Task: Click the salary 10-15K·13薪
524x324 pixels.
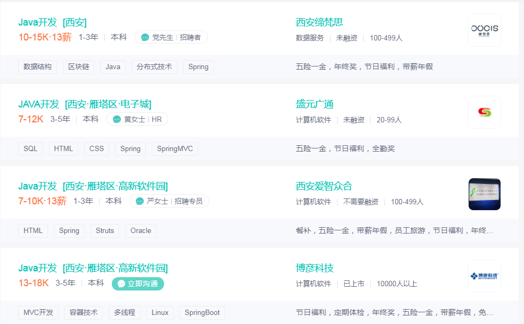Action: (x=45, y=37)
